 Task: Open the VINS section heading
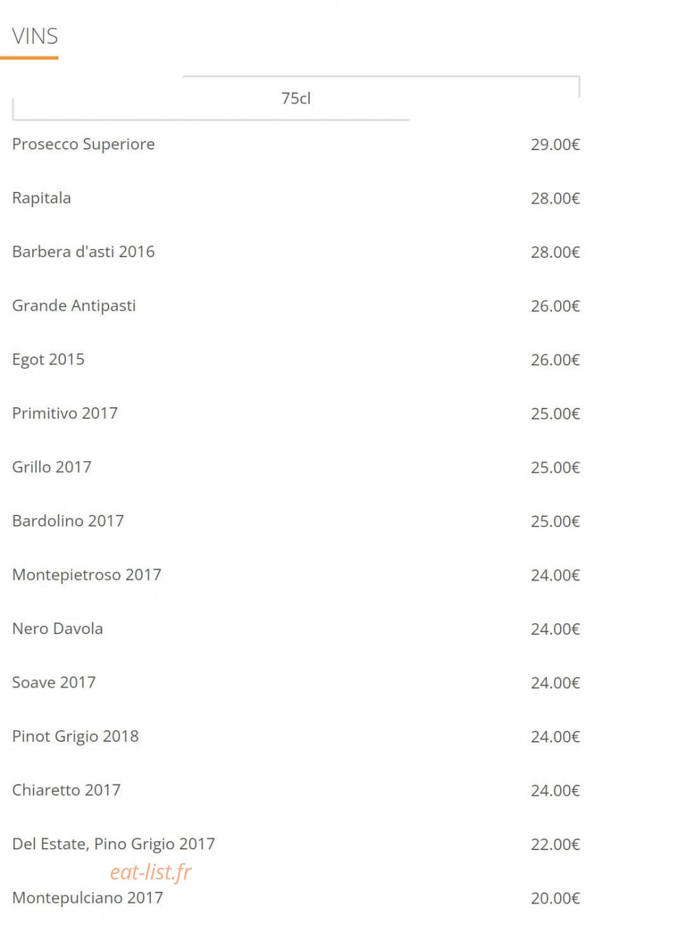(x=35, y=36)
